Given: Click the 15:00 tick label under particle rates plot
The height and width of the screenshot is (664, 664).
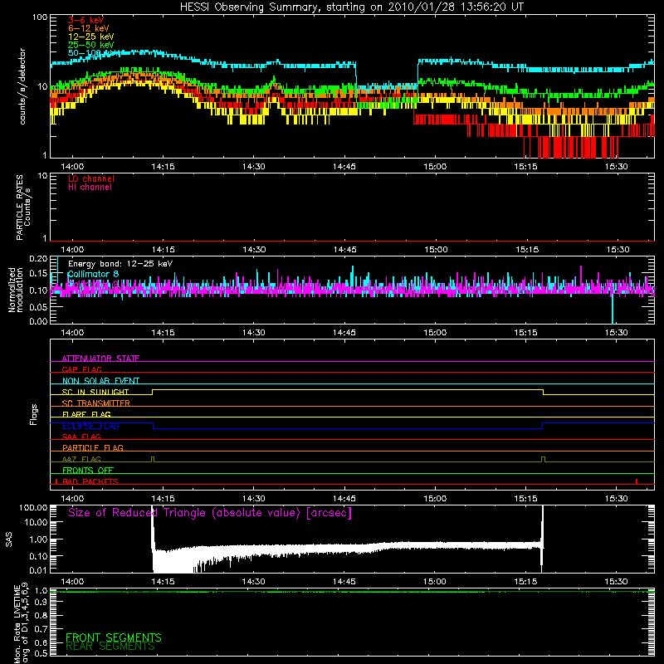Looking at the screenshot, I should click(436, 250).
